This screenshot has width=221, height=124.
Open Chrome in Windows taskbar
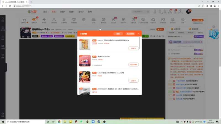[x=59, y=122]
